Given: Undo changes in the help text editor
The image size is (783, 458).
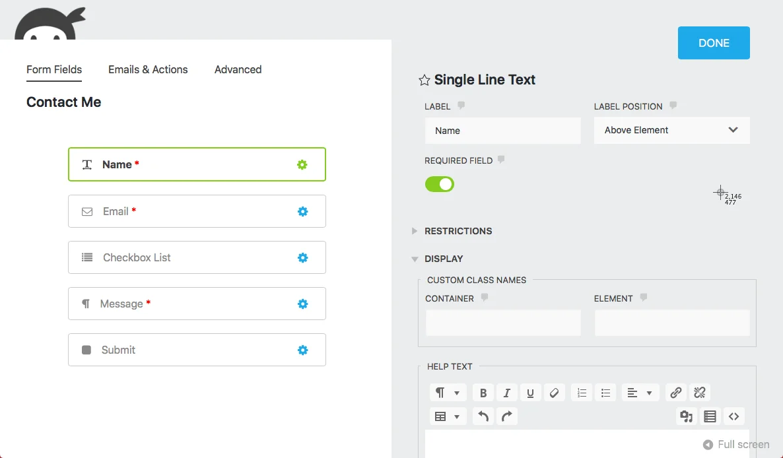Looking at the screenshot, I should click(483, 416).
